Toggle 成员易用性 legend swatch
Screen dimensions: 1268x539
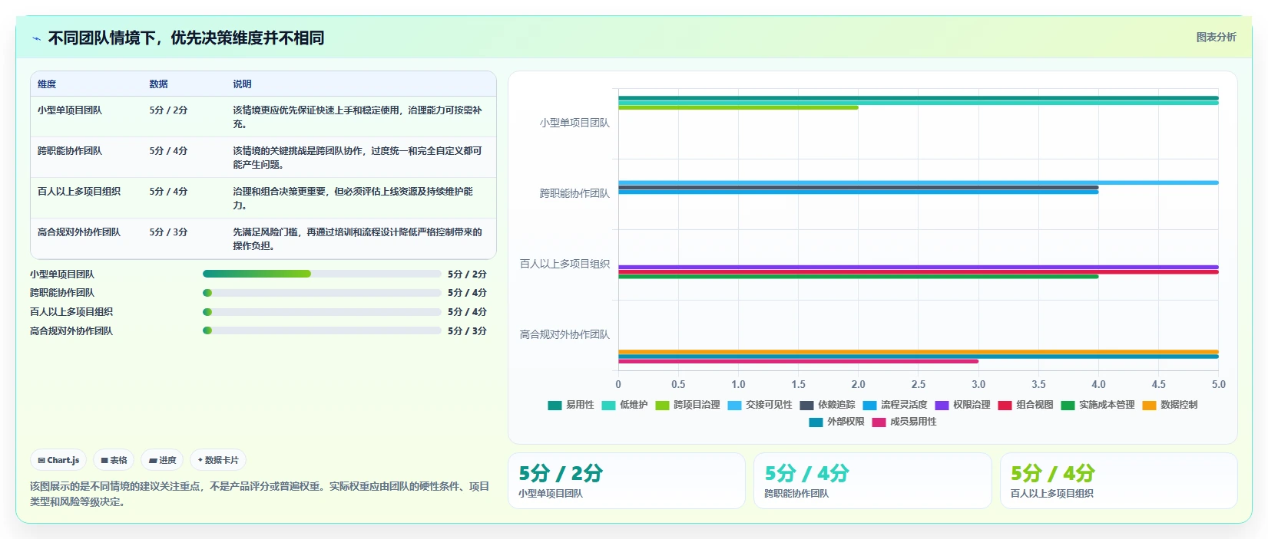click(x=879, y=422)
